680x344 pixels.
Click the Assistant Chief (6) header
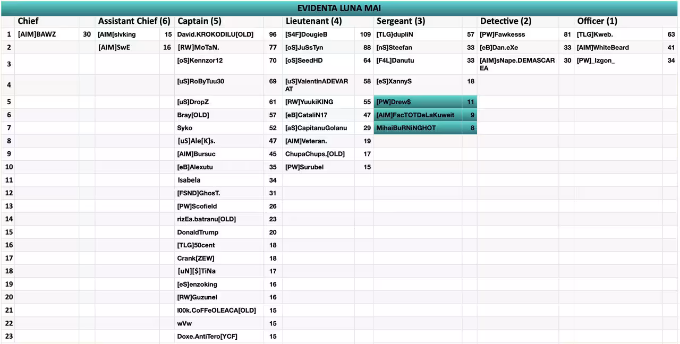pos(134,21)
